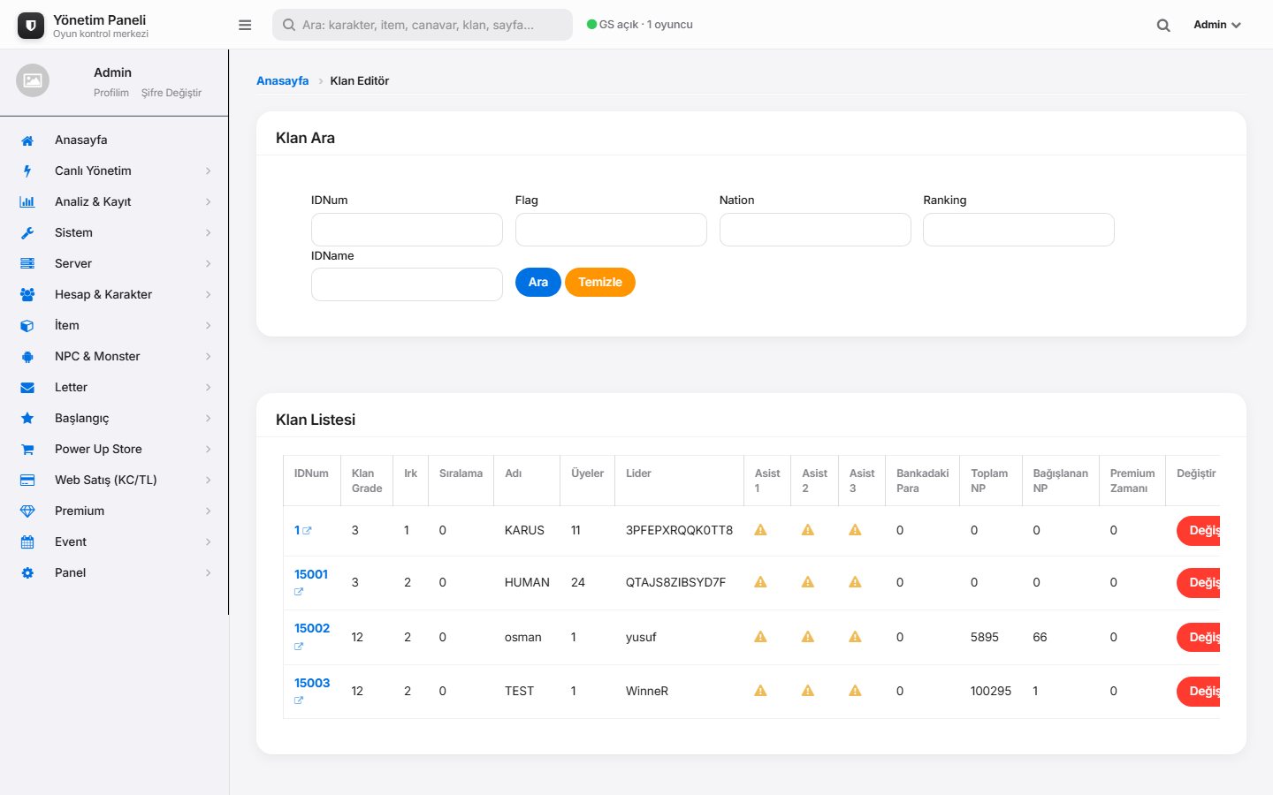
Task: Click the Sistem wrench icon
Action: pos(27,233)
